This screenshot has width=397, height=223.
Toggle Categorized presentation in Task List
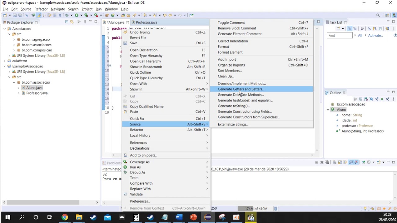pos(350,28)
